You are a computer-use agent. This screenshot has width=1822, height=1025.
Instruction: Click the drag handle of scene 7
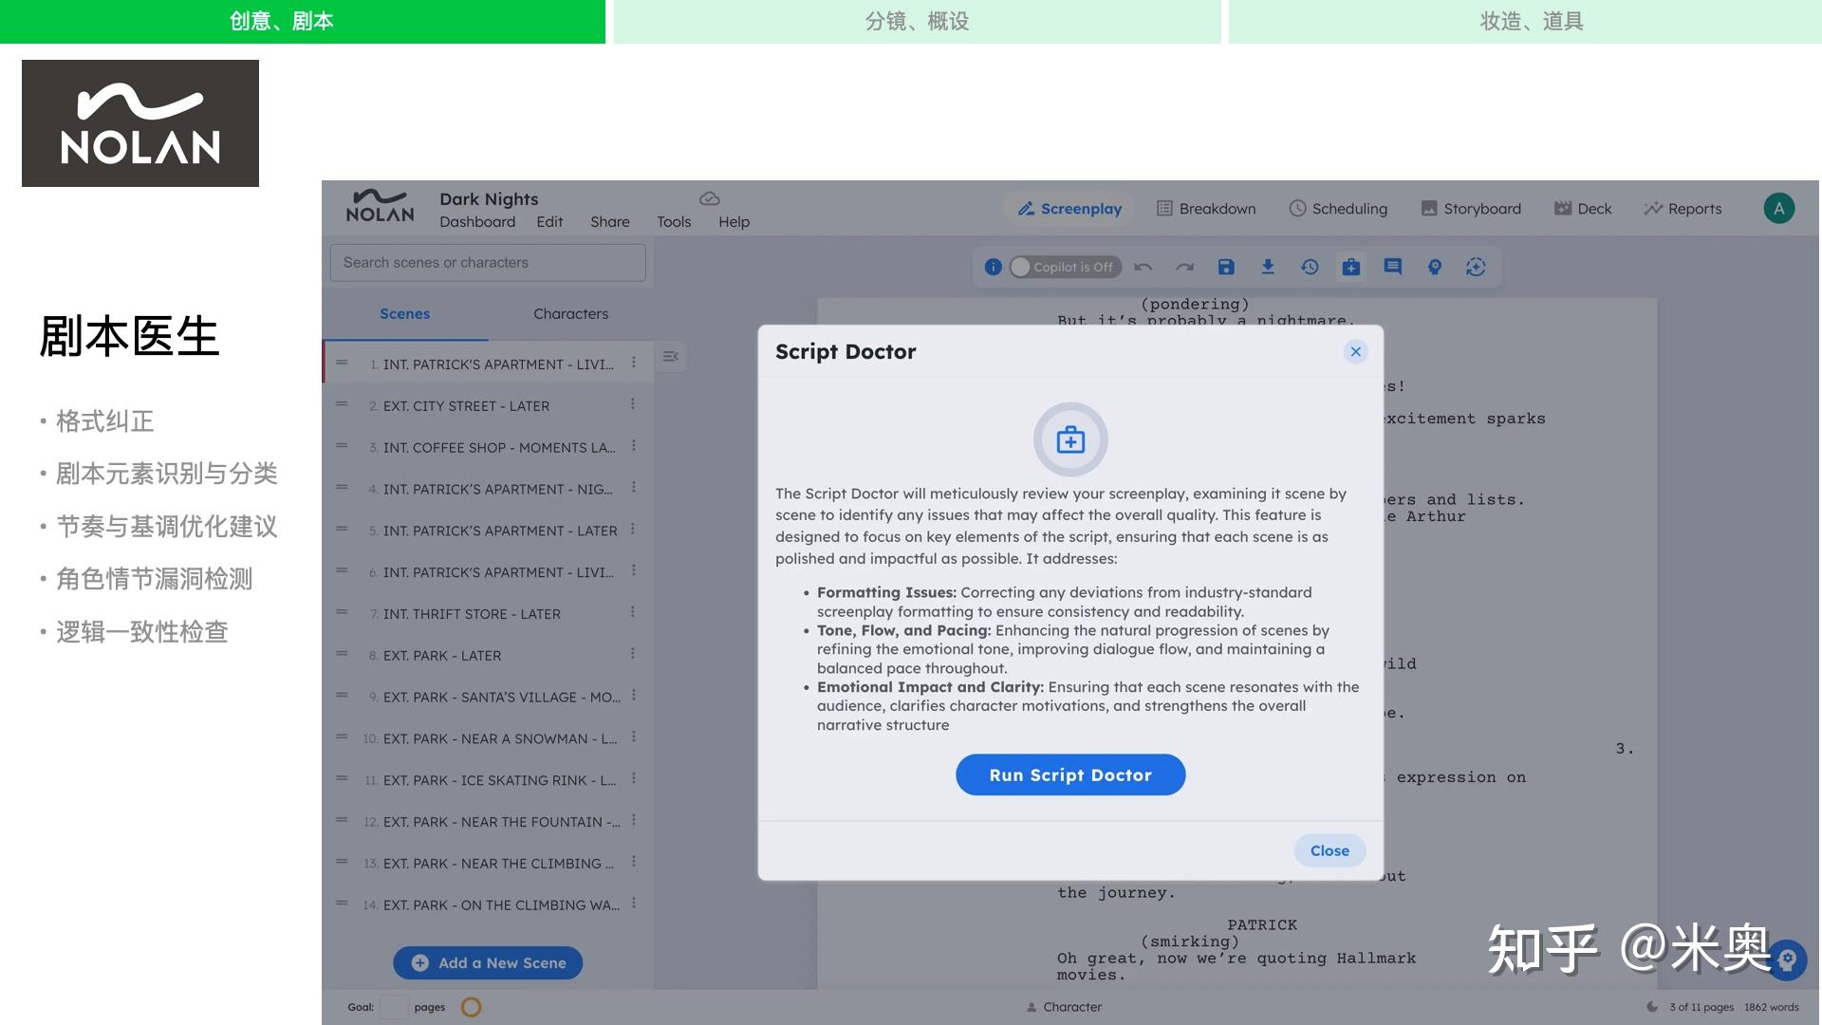(342, 612)
